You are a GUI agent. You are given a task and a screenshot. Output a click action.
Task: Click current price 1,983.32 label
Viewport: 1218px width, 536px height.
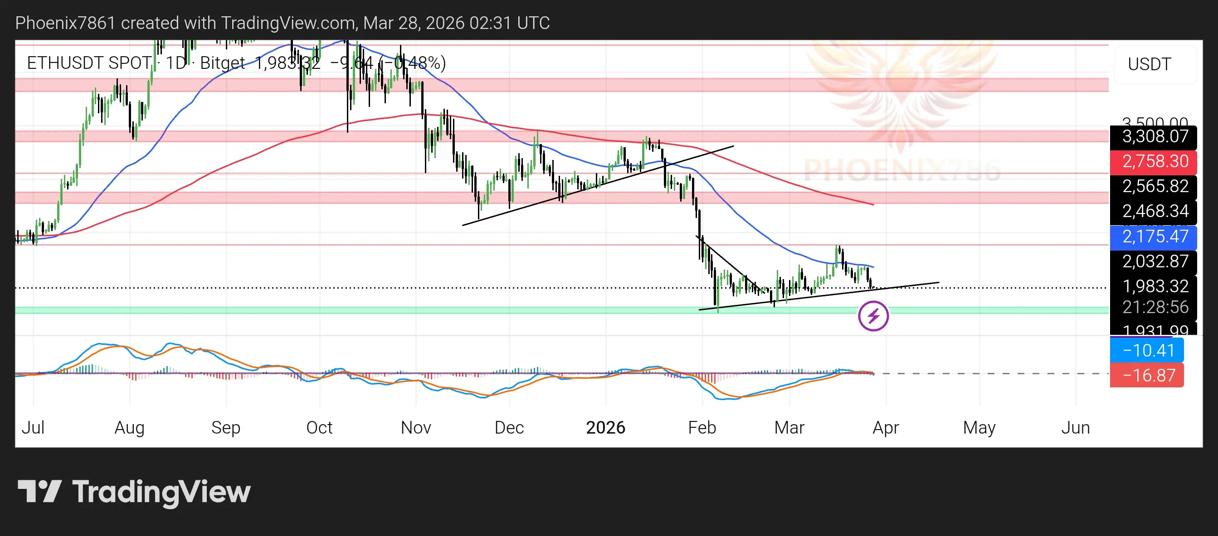coord(1153,286)
